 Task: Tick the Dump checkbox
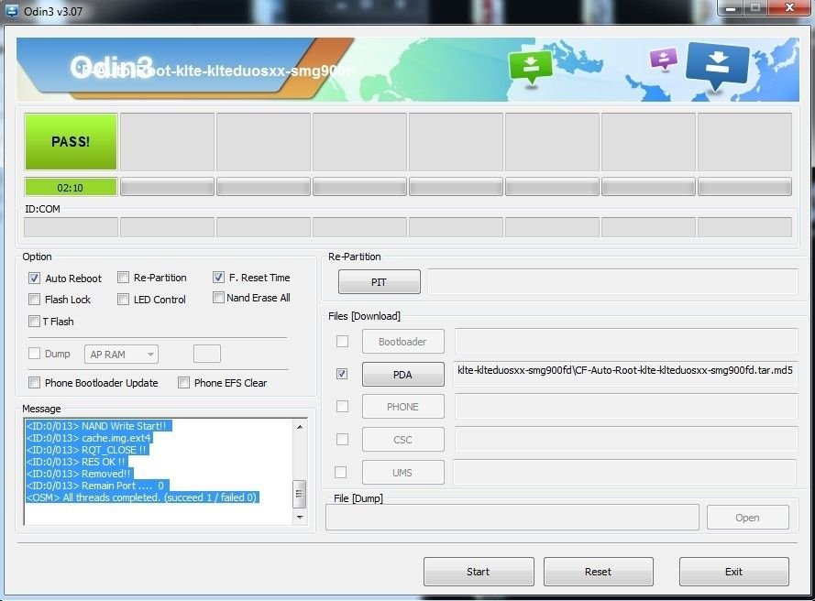34,354
